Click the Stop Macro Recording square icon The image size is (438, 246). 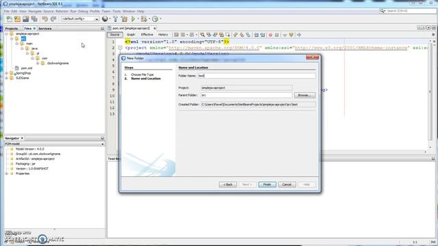pos(276,35)
